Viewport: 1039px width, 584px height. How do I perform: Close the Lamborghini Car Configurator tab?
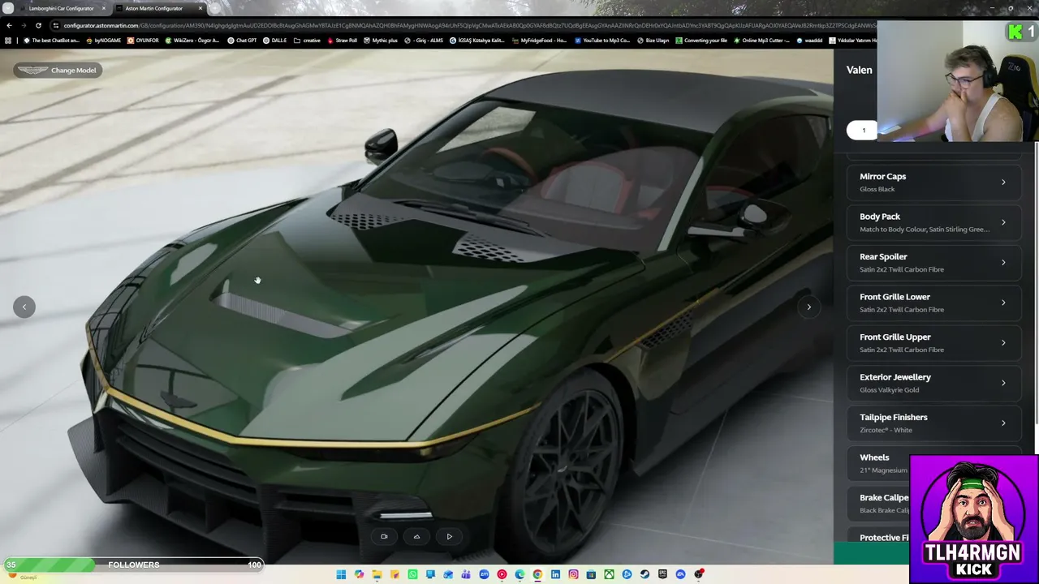tap(103, 8)
